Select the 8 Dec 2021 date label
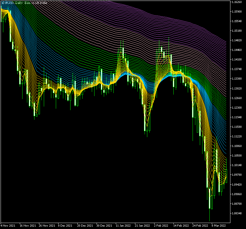This screenshot has width=246, height=229. click(x=65, y=226)
